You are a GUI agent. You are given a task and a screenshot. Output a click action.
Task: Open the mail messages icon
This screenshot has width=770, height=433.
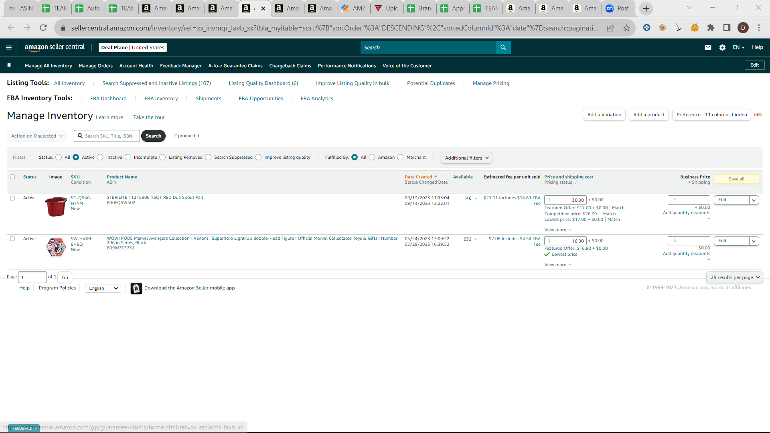tap(708, 47)
